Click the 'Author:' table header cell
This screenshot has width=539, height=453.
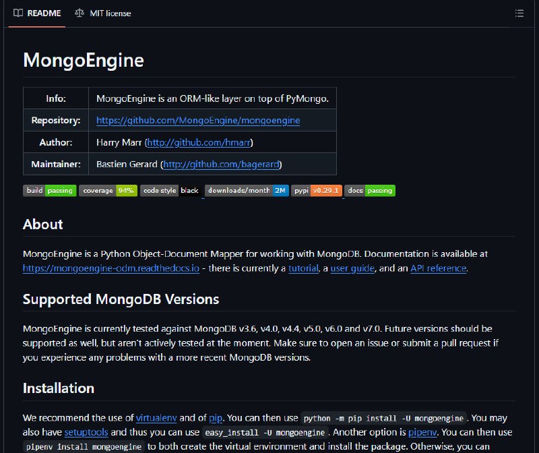click(56, 142)
